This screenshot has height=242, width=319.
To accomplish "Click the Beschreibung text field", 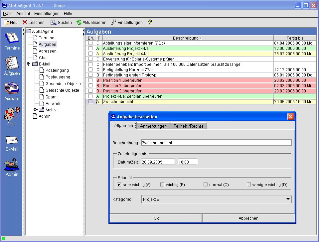I will point(216,143).
